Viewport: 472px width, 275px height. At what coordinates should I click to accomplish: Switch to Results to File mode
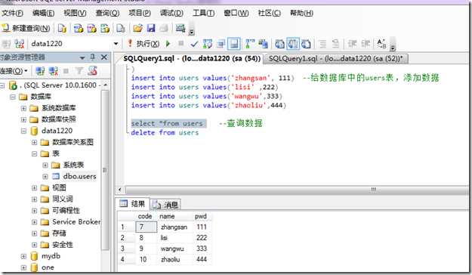pyautogui.click(x=306, y=44)
